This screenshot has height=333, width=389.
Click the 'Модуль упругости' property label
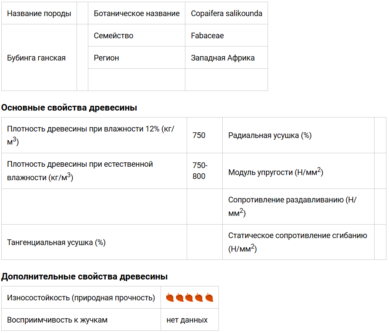pyautogui.click(x=275, y=172)
